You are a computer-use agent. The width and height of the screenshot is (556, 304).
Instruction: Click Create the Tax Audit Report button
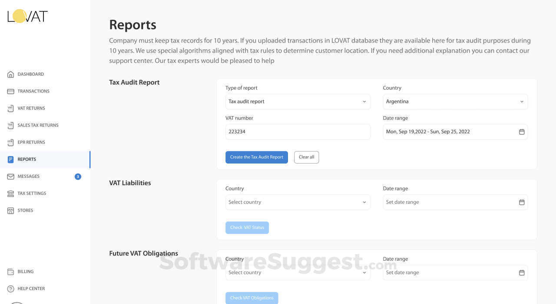pos(256,157)
